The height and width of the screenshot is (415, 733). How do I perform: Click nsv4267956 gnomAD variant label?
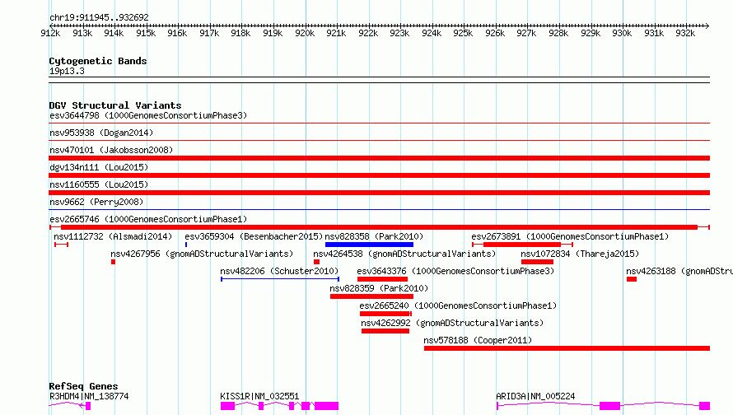click(x=202, y=254)
